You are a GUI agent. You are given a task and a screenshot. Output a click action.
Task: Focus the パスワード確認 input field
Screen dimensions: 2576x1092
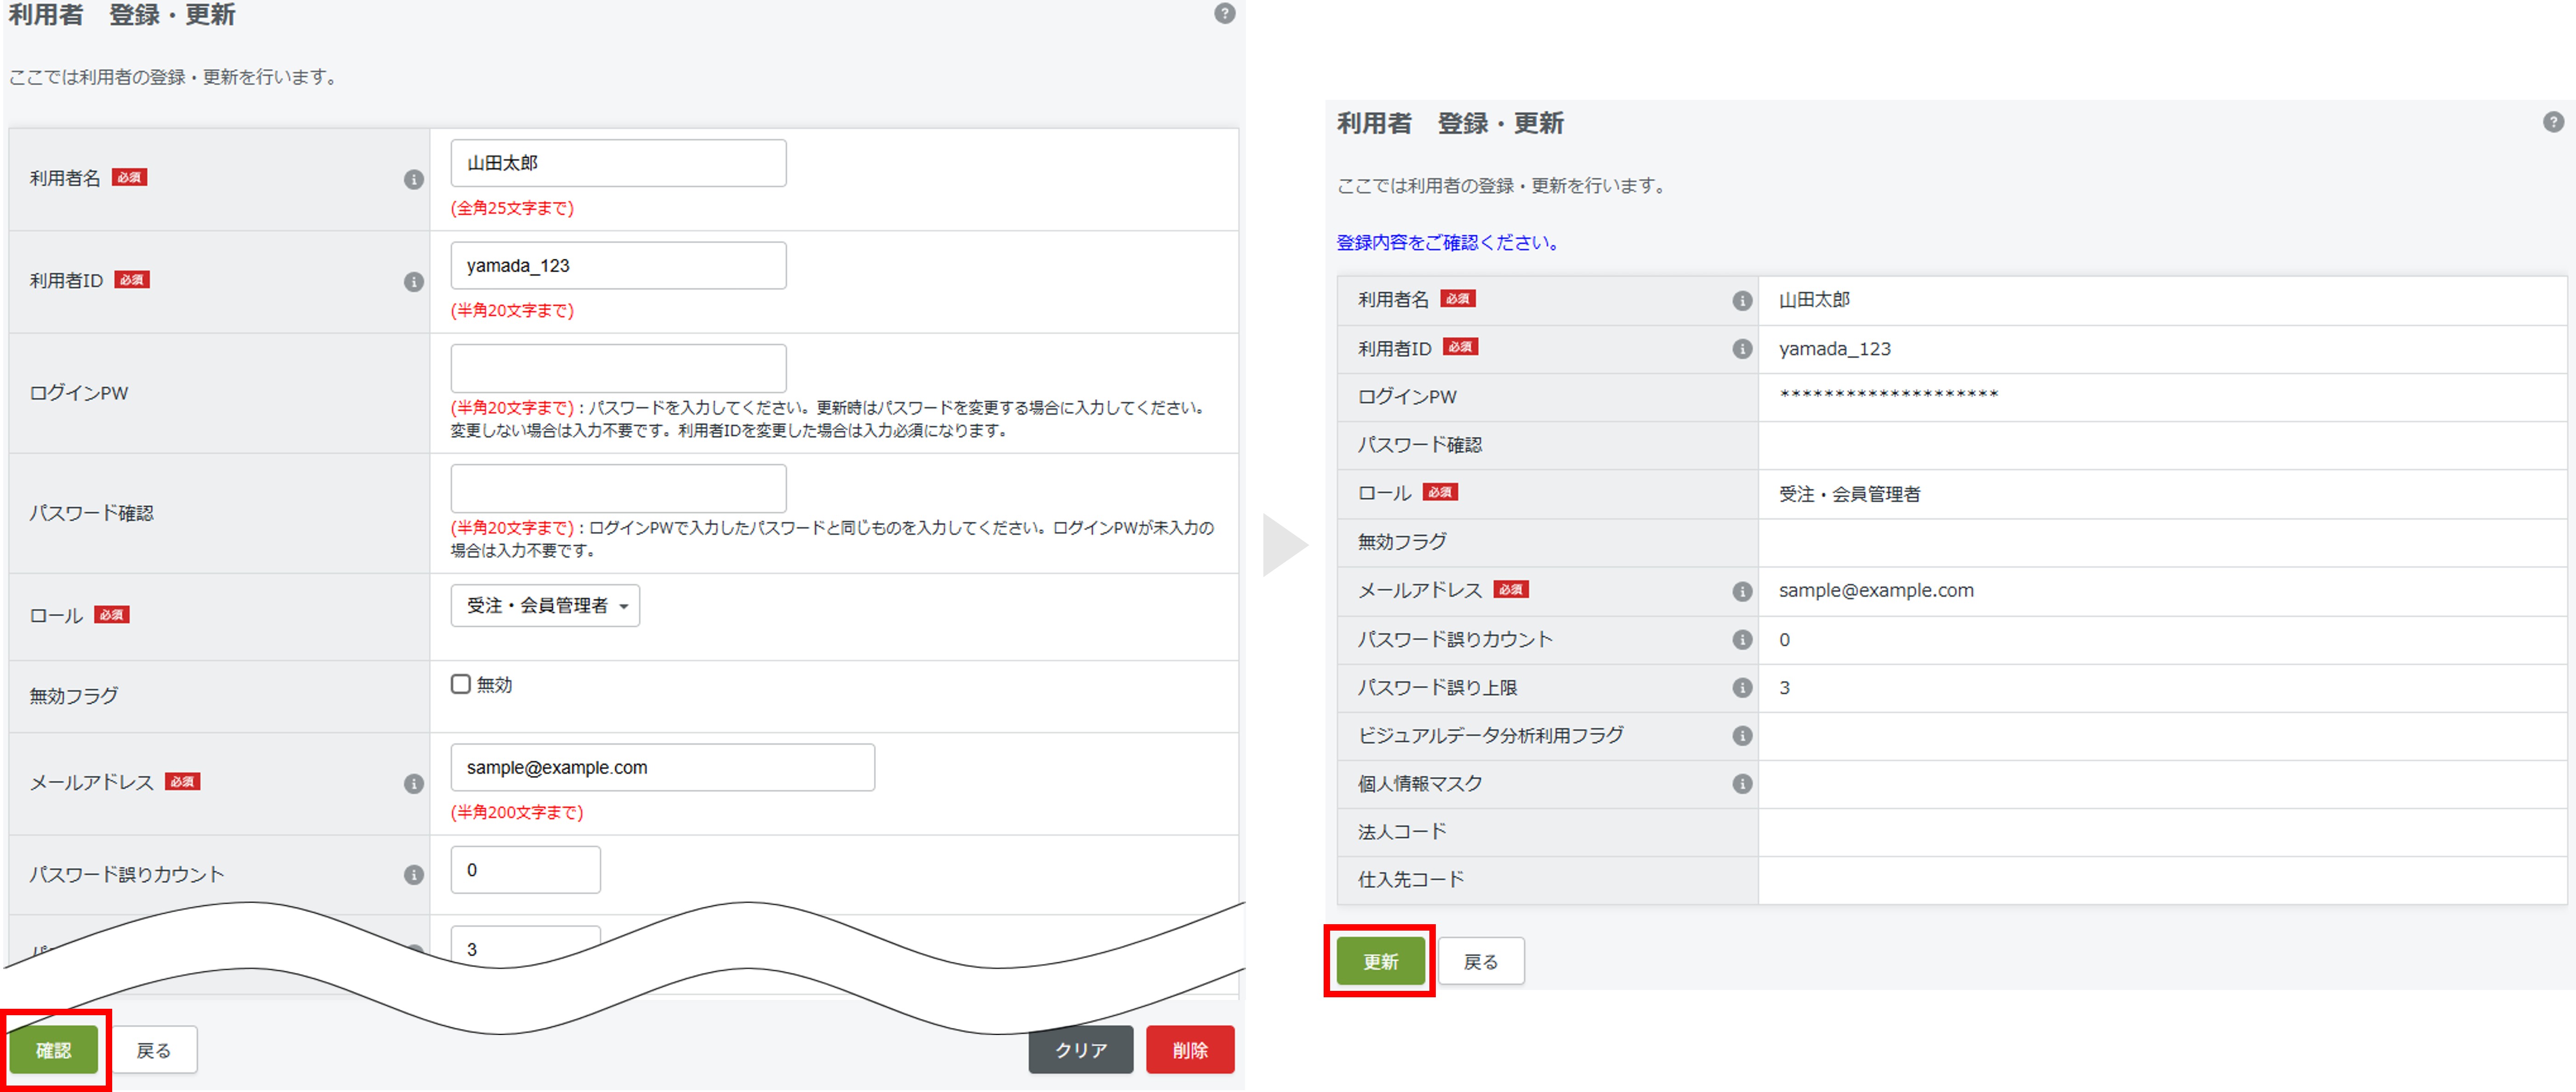tap(618, 489)
